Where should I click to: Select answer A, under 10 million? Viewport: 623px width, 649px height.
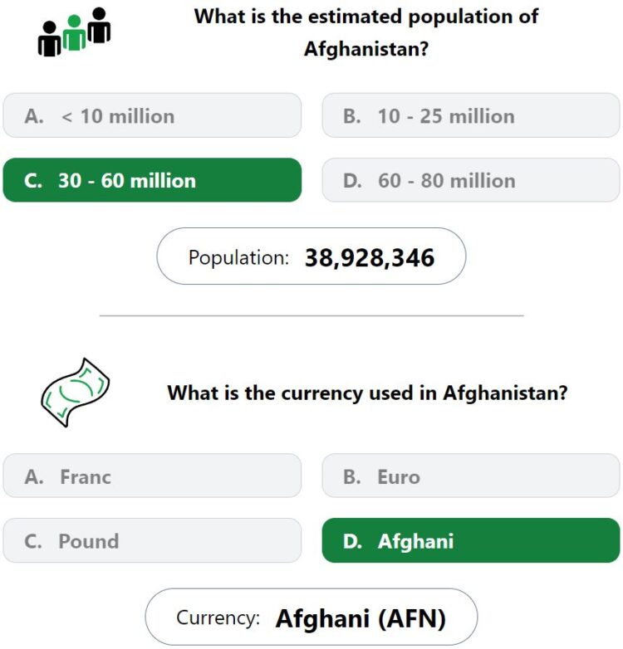click(x=152, y=115)
